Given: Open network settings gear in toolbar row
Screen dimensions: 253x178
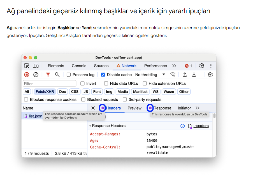Looking at the screenshot, I should [x=210, y=75].
